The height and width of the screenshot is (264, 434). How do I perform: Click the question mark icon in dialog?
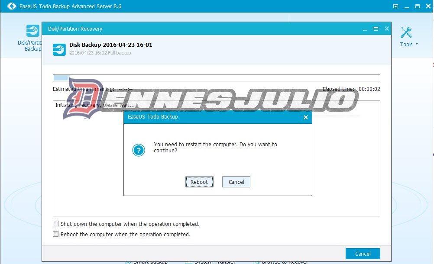pos(139,150)
